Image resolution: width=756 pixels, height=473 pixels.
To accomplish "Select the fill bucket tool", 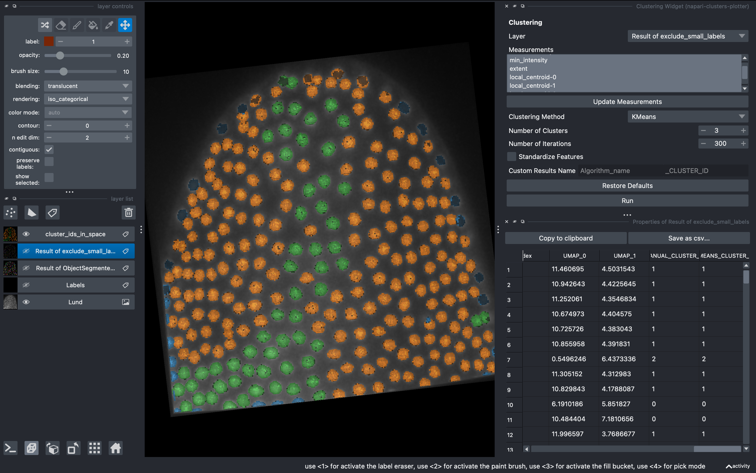I will 93,25.
